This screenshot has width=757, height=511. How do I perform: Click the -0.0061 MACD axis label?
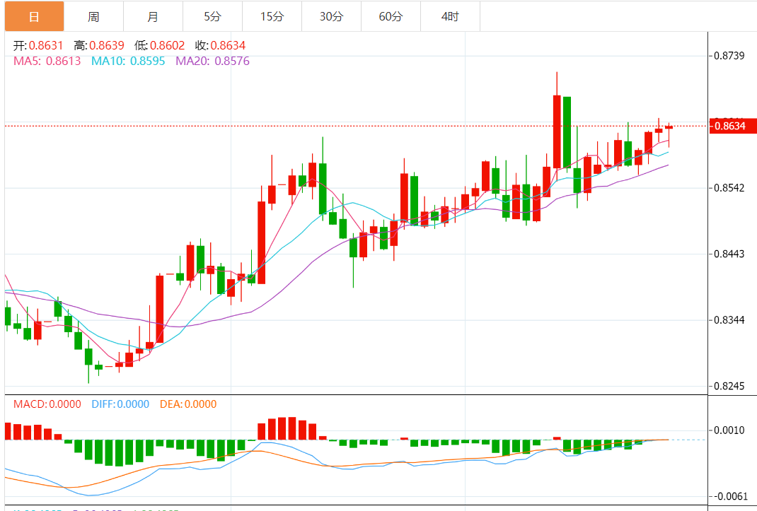(x=730, y=496)
